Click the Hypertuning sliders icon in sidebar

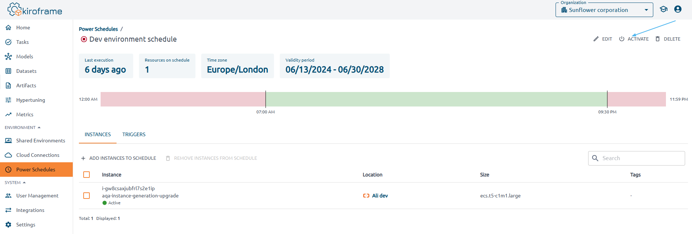(8, 100)
